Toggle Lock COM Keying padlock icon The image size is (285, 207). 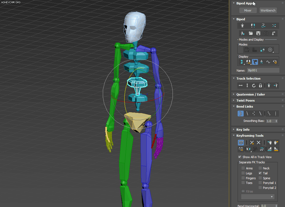point(260,85)
